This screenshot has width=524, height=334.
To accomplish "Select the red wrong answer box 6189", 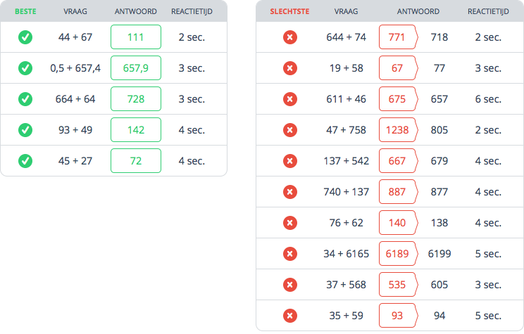I will pyautogui.click(x=399, y=254).
